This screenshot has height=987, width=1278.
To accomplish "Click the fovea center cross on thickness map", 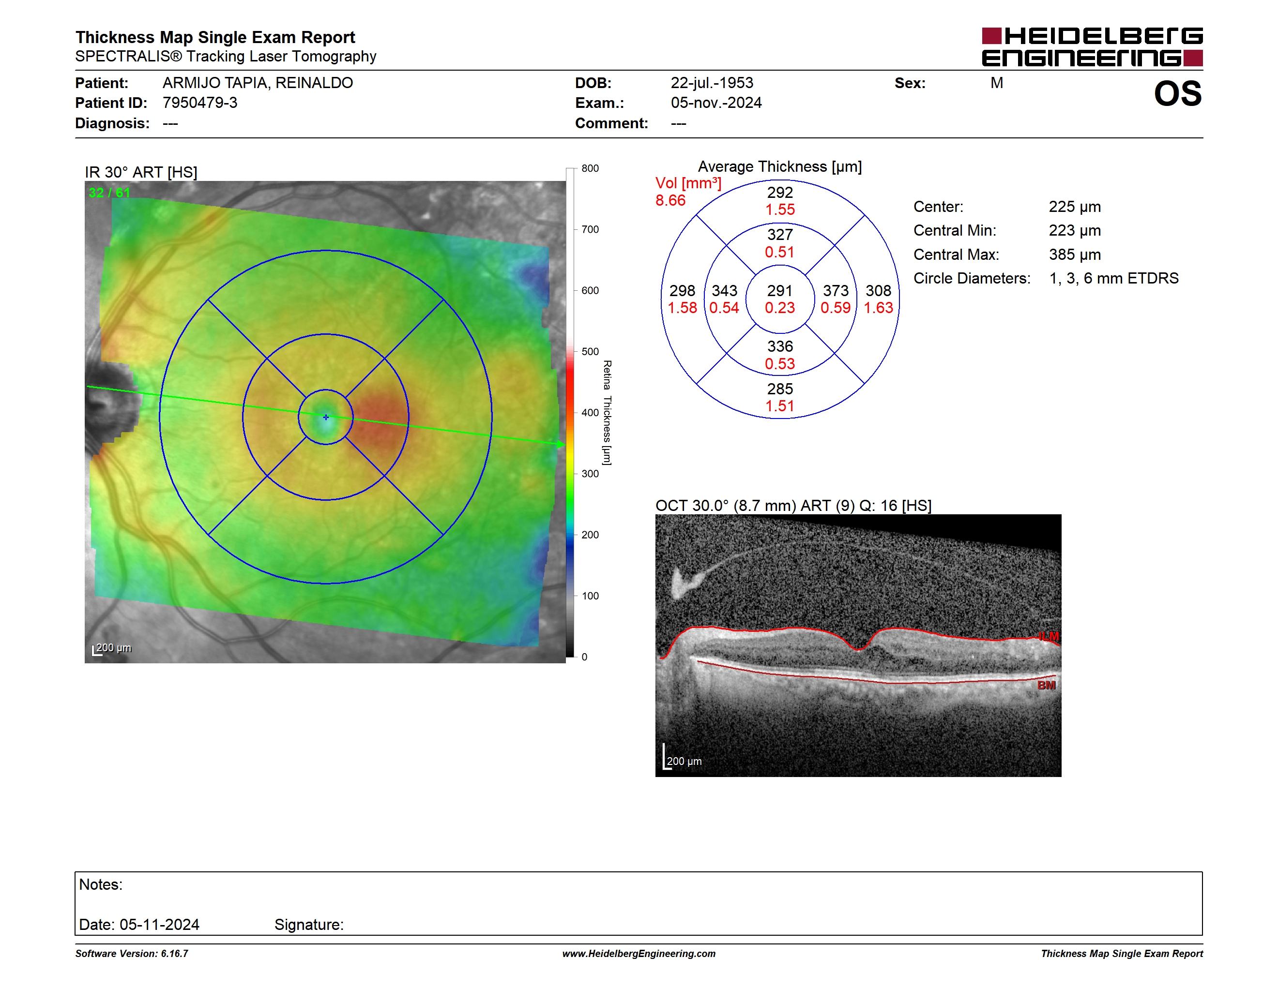I will click(x=326, y=417).
